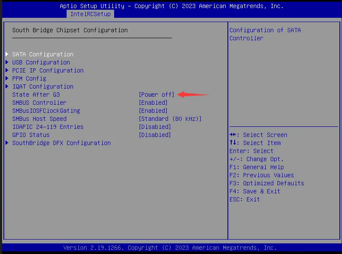
Task: Toggle SMBUS Controller Enabled value
Action: coord(153,103)
